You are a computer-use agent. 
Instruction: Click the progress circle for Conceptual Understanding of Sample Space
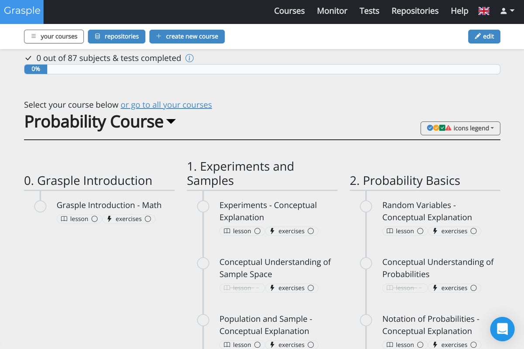pos(203,263)
